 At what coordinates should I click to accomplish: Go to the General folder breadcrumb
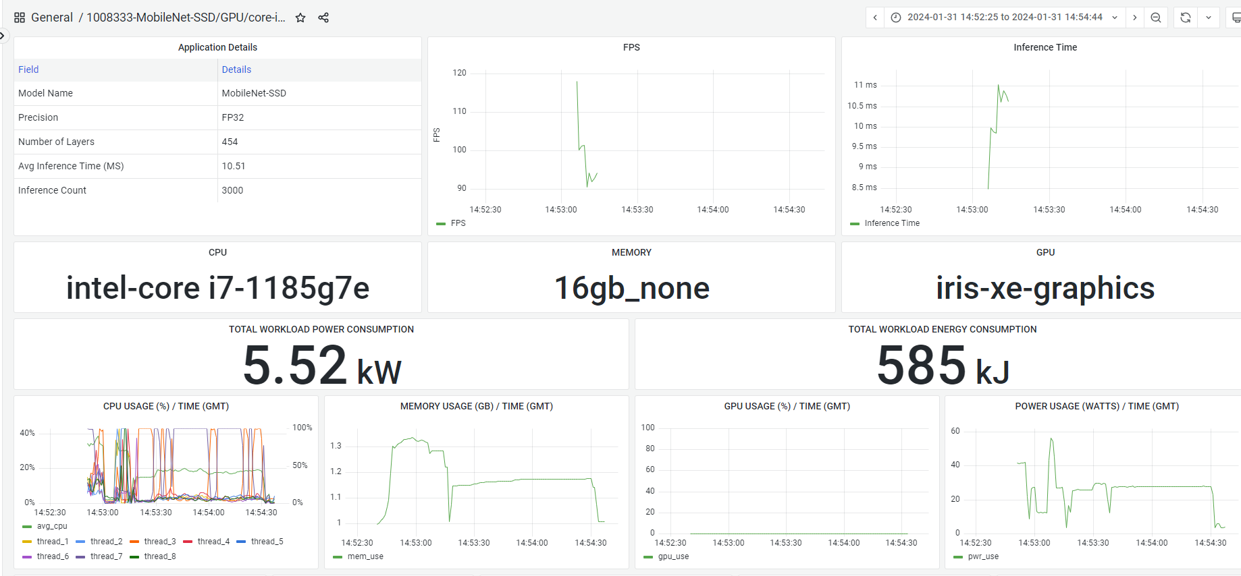52,18
